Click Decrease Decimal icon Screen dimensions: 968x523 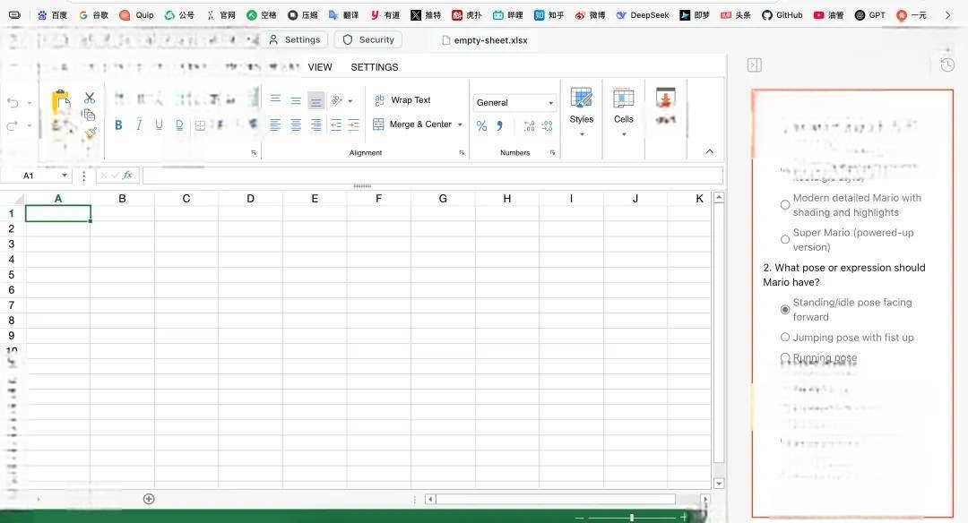tap(547, 125)
